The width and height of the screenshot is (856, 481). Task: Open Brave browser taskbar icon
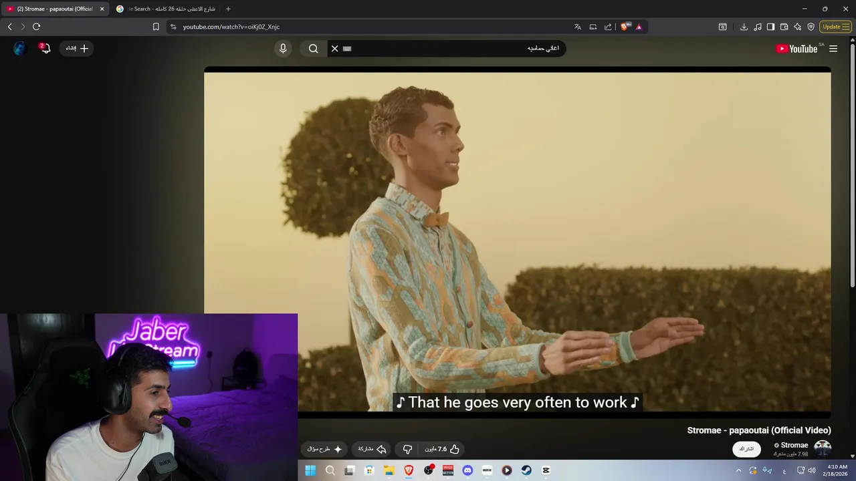point(409,470)
